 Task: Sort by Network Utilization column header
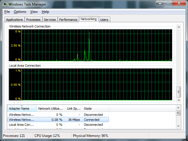(x=50, y=108)
